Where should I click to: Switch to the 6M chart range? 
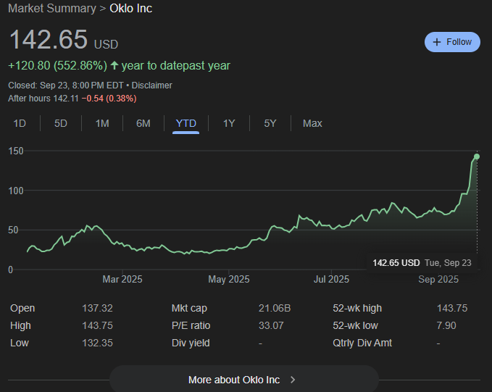pos(143,123)
